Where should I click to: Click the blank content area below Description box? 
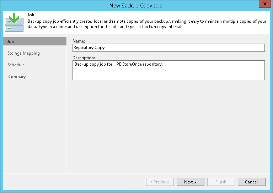168,124
